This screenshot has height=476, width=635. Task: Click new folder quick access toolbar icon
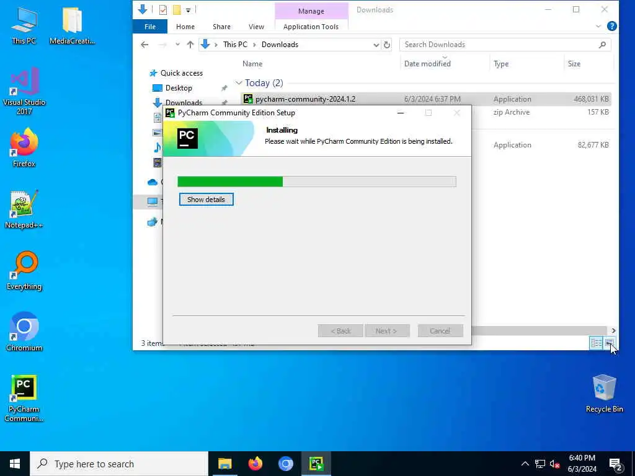(177, 9)
